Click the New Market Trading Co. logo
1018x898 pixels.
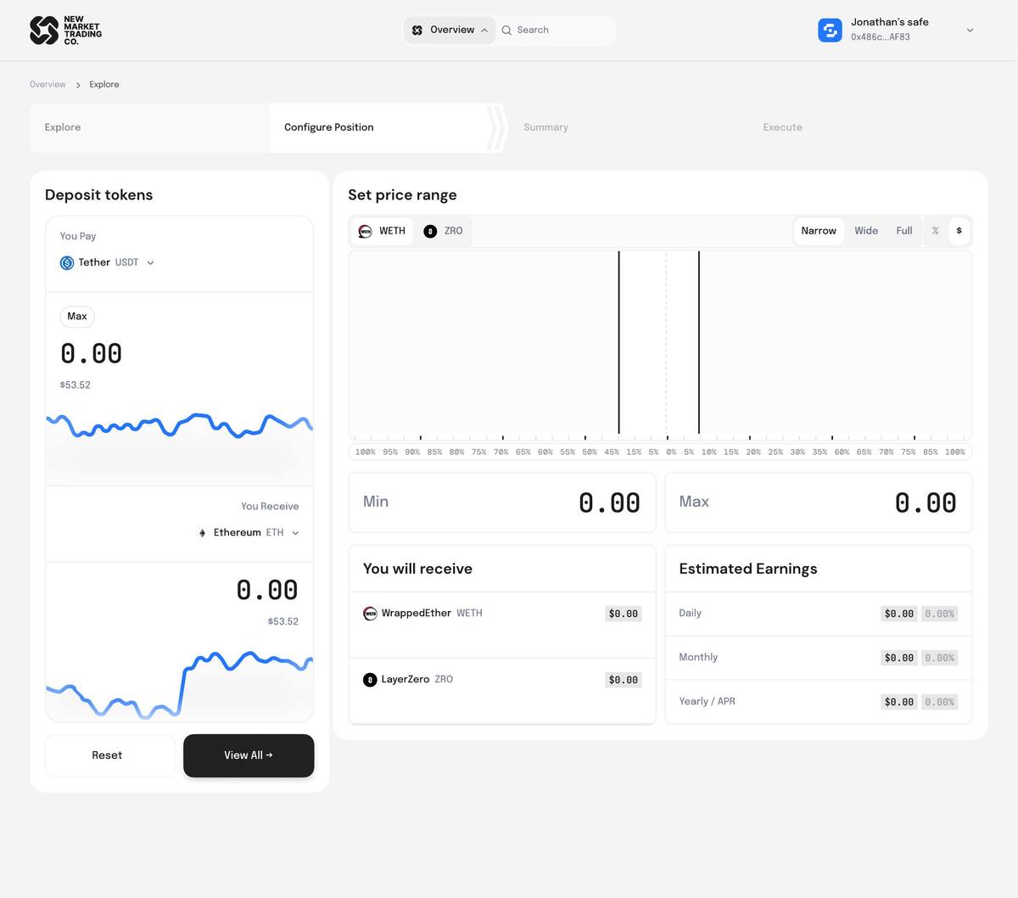coord(65,31)
